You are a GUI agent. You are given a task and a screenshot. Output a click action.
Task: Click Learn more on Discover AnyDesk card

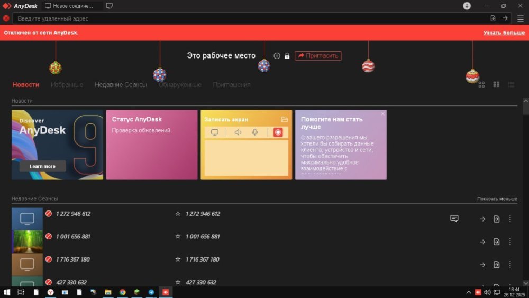(x=42, y=166)
